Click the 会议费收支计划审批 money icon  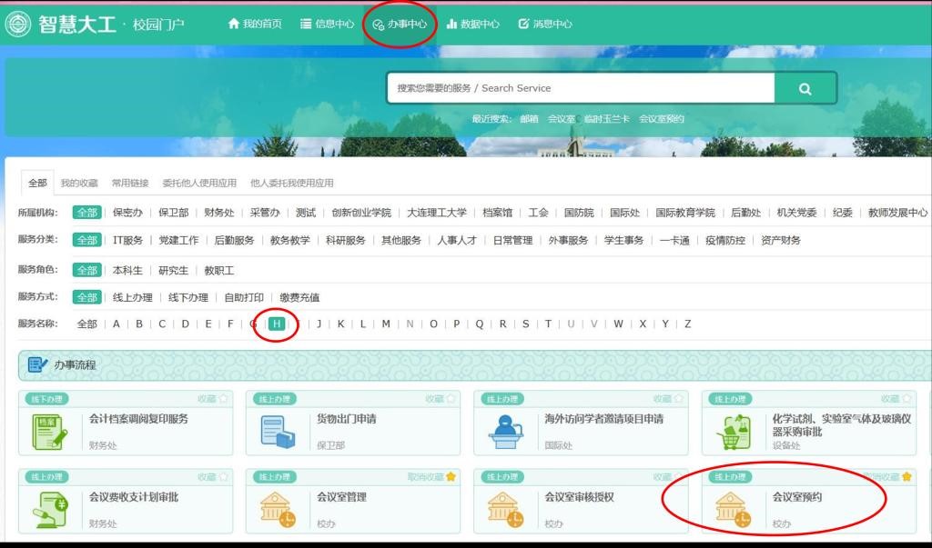[50, 508]
